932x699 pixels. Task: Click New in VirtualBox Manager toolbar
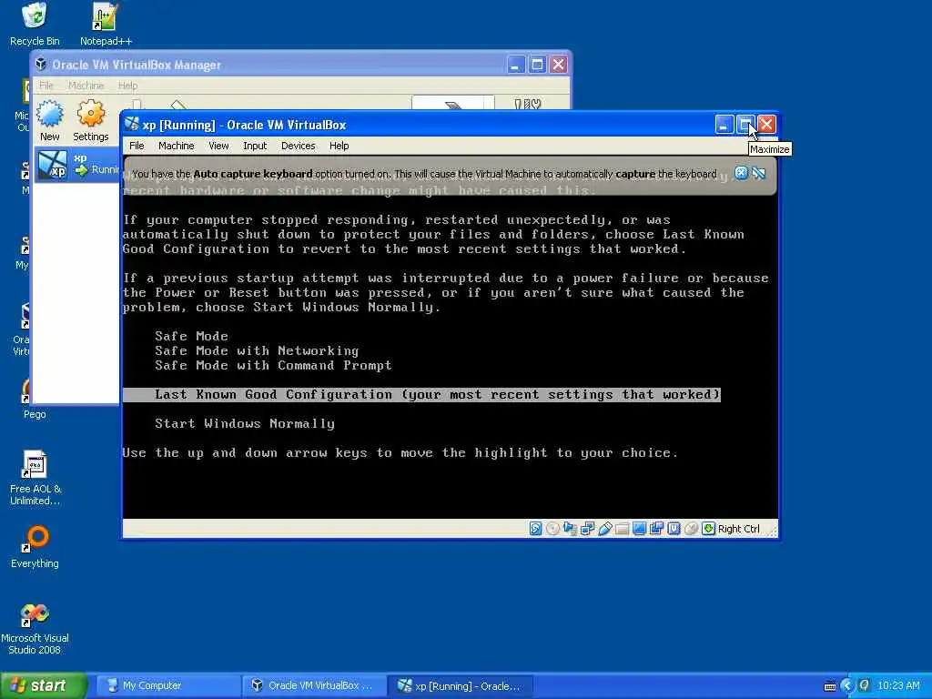click(50, 121)
